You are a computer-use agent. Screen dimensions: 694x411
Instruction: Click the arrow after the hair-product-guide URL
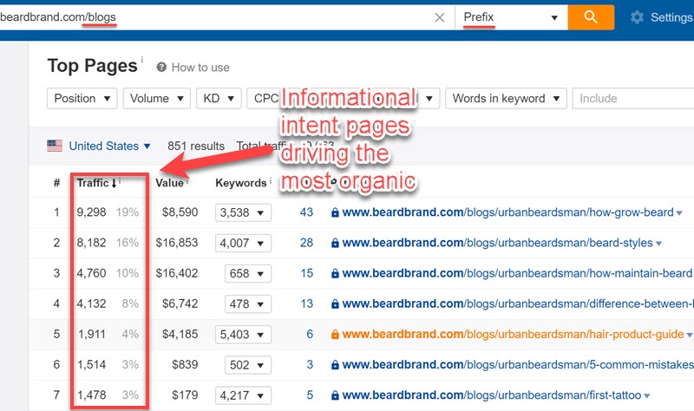pos(689,335)
